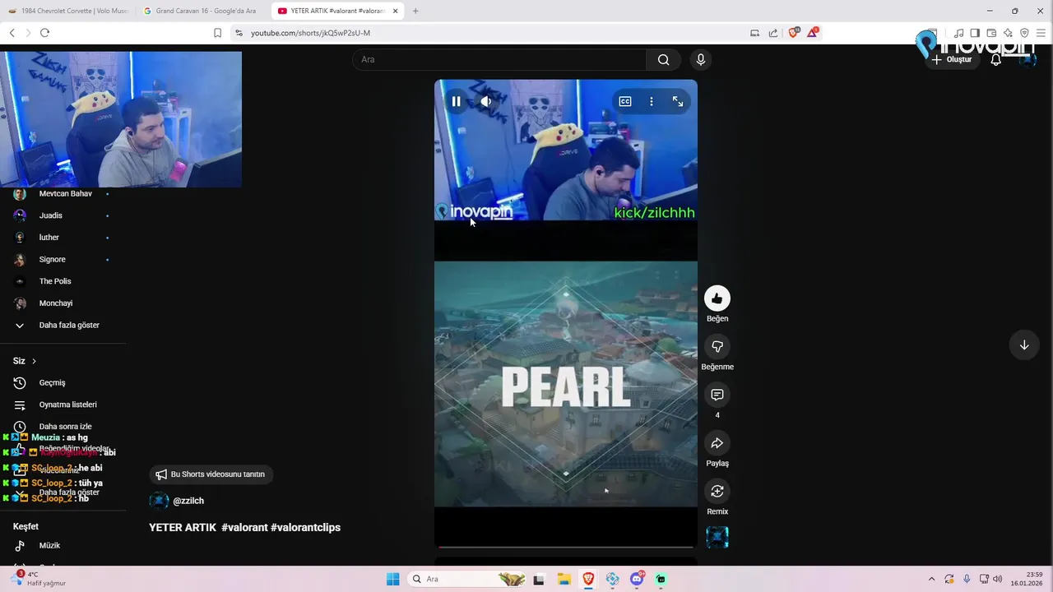1053x592 pixels.
Task: Go back in browser history
Action: [x=12, y=33]
